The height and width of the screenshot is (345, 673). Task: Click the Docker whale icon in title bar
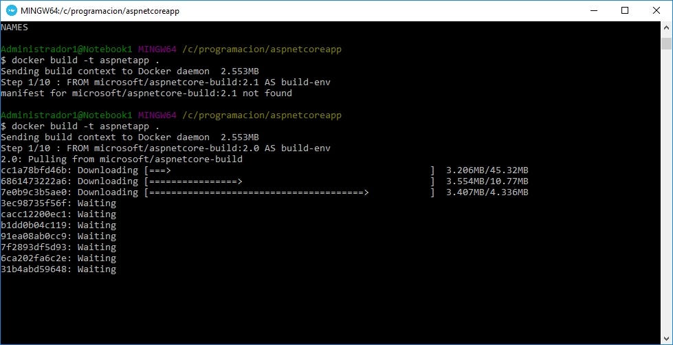pyautogui.click(x=11, y=10)
